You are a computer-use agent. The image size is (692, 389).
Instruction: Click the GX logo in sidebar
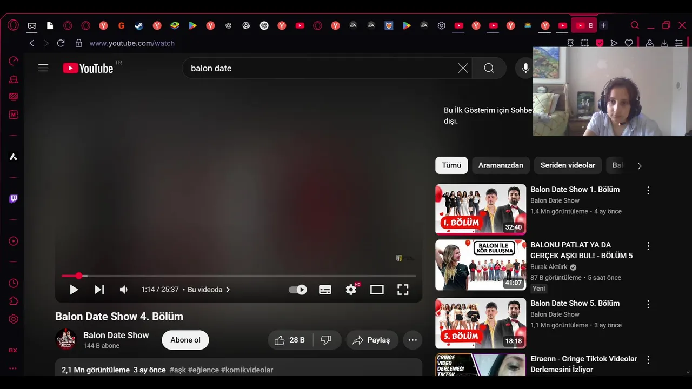[x=13, y=350]
